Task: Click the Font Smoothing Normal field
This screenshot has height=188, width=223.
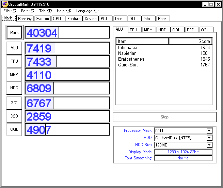Action: (183, 158)
